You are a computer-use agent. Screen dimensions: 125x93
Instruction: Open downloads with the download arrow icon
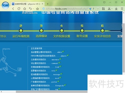point(116,9)
